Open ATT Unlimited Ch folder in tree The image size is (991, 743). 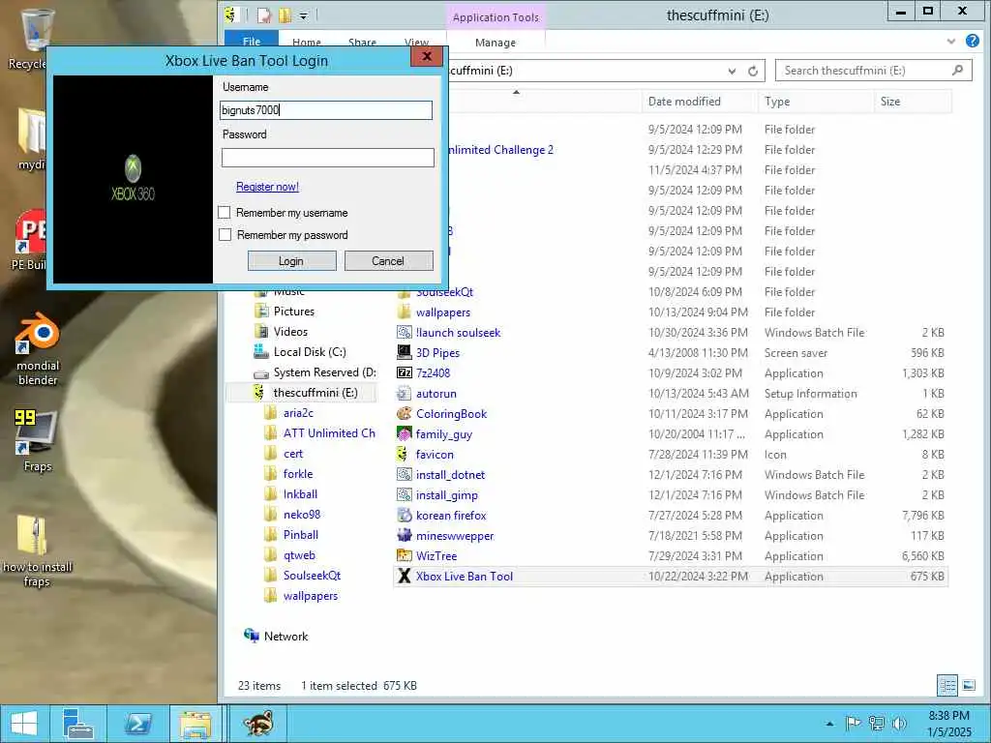329,432
